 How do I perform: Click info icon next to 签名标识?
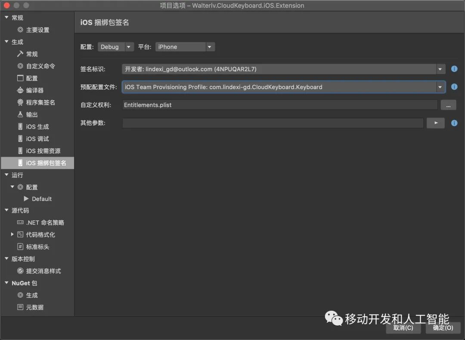(454, 69)
